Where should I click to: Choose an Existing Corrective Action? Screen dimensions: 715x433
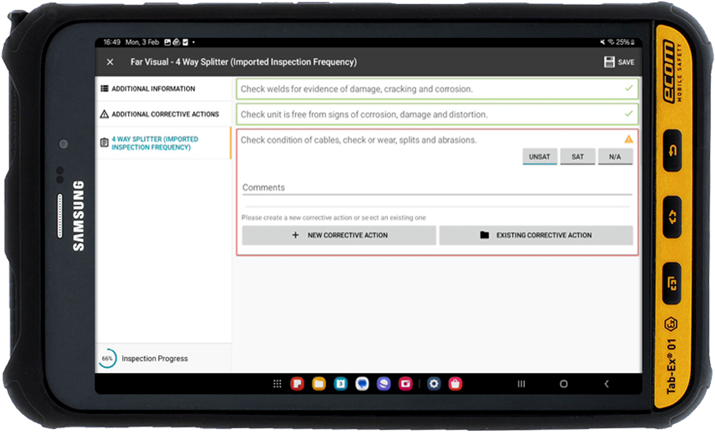pos(536,235)
